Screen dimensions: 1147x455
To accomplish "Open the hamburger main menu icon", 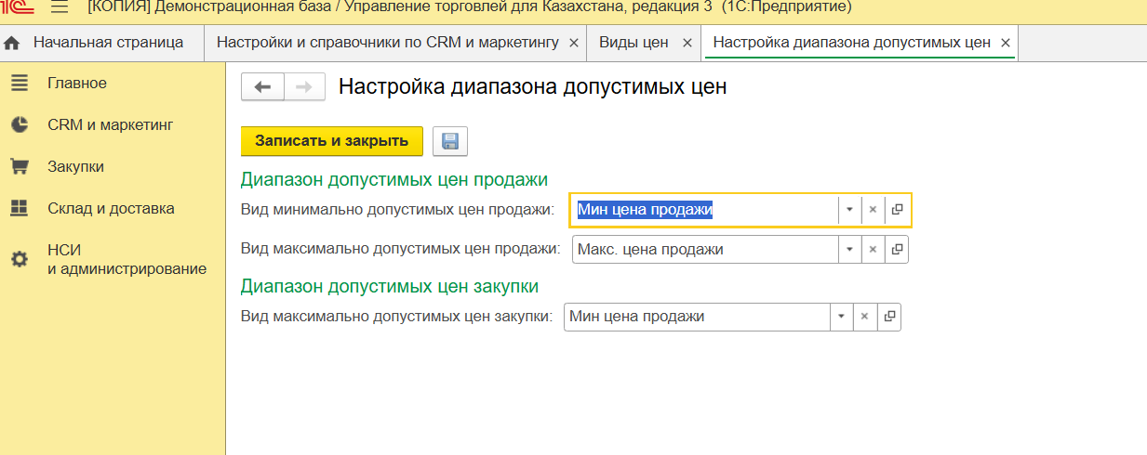I will (60, 7).
